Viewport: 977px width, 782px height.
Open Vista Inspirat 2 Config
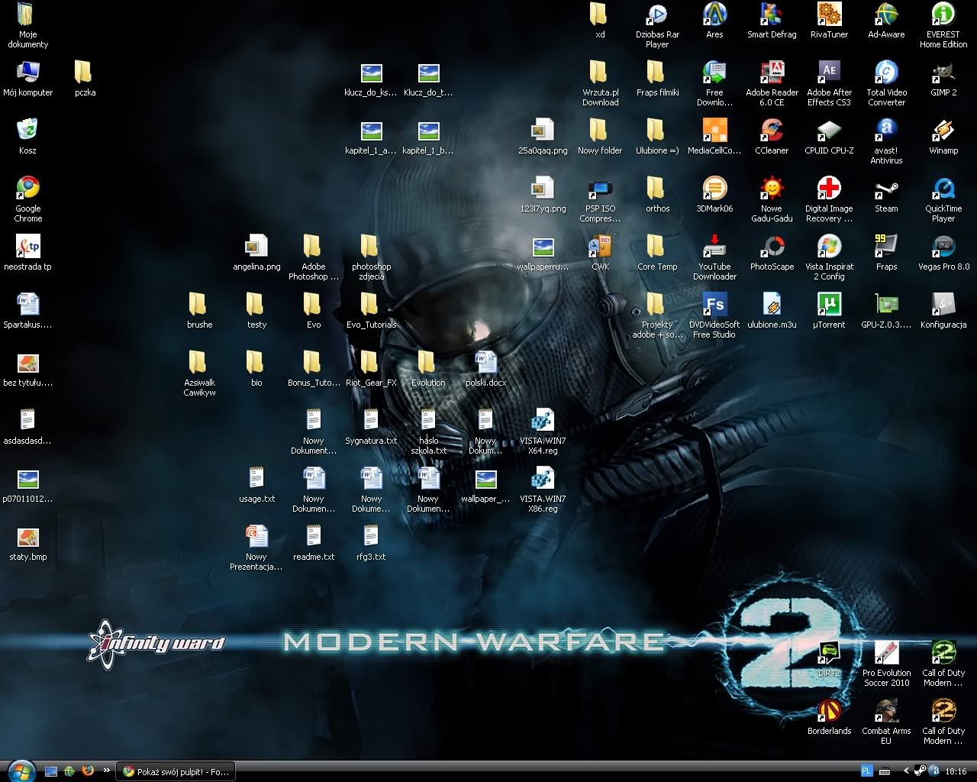point(829,257)
